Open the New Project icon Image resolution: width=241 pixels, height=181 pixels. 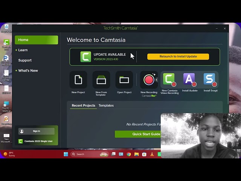tap(78, 80)
